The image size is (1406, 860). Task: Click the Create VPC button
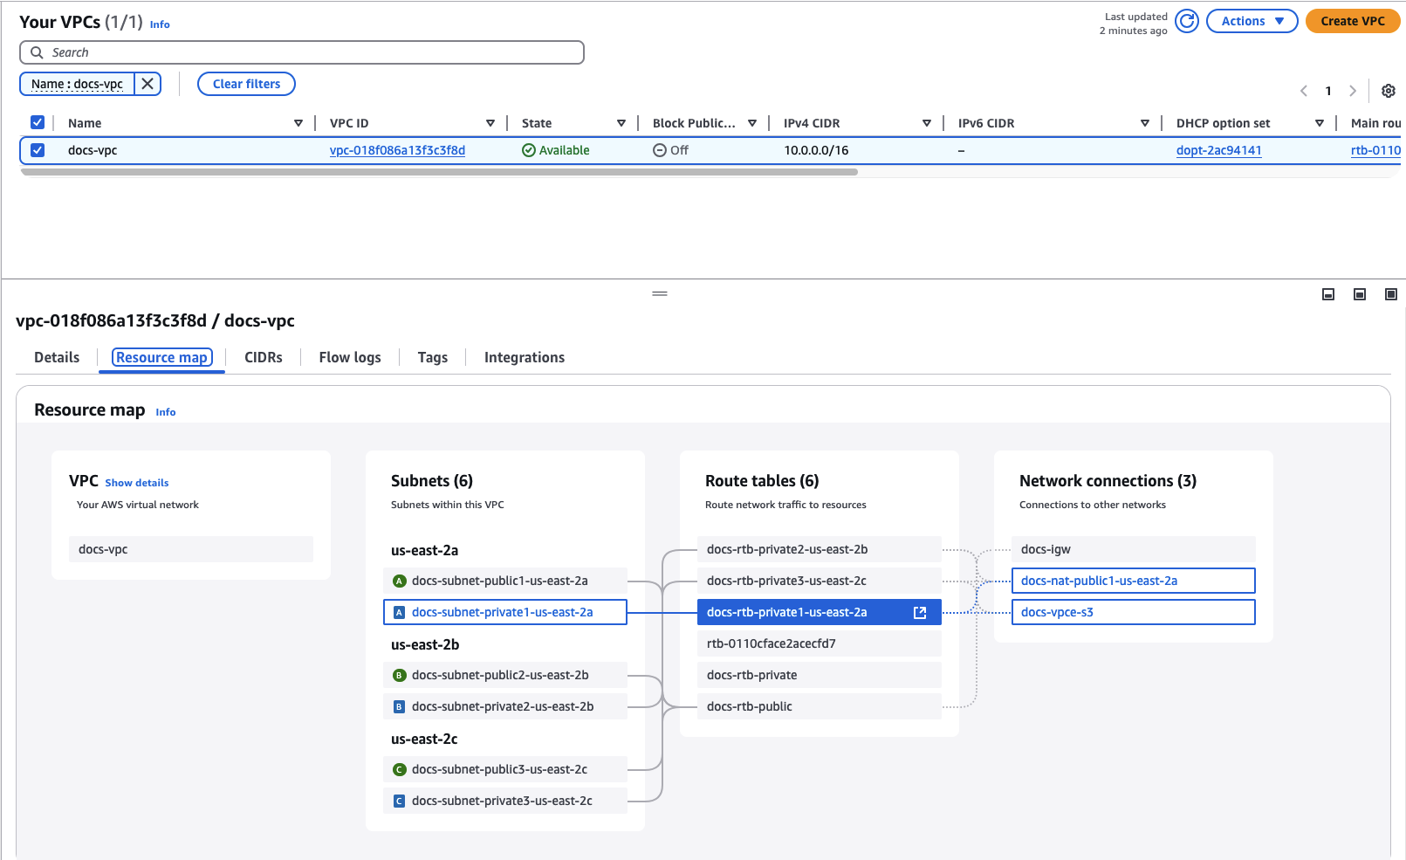point(1352,21)
